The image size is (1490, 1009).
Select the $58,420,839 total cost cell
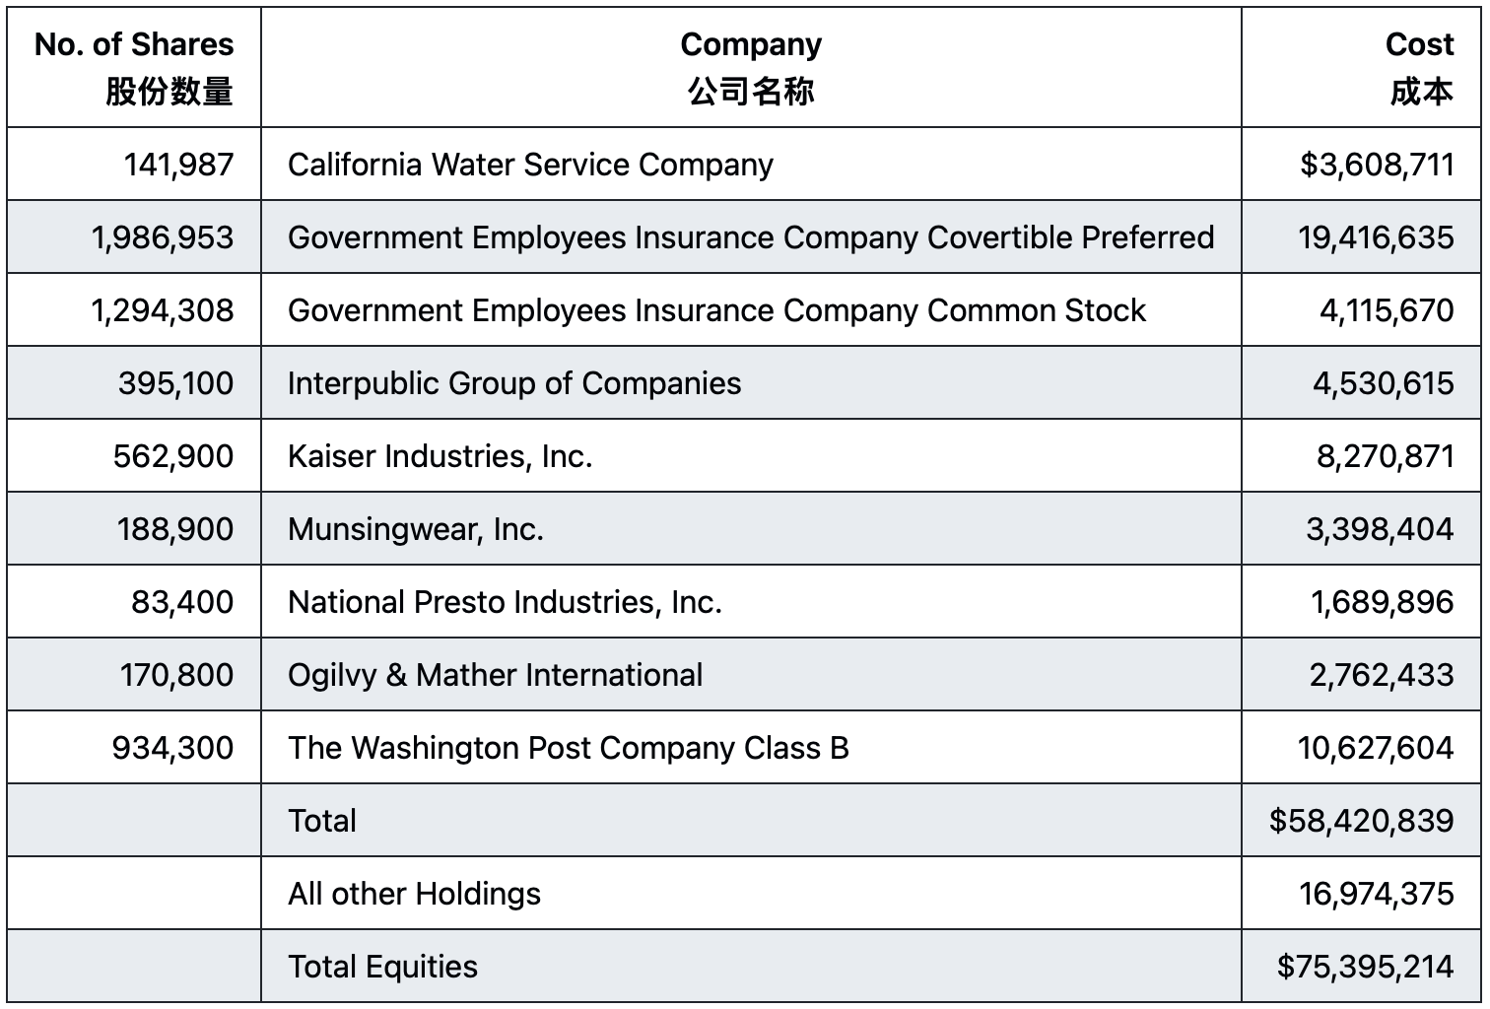[1361, 820]
